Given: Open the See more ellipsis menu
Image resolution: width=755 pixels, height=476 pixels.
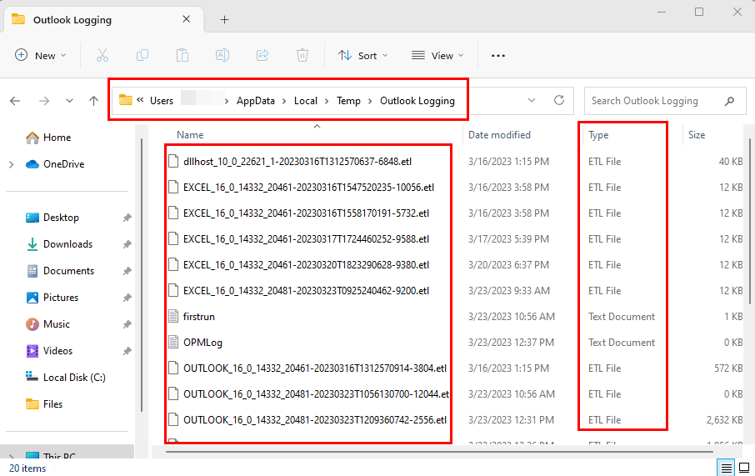Looking at the screenshot, I should click(498, 56).
